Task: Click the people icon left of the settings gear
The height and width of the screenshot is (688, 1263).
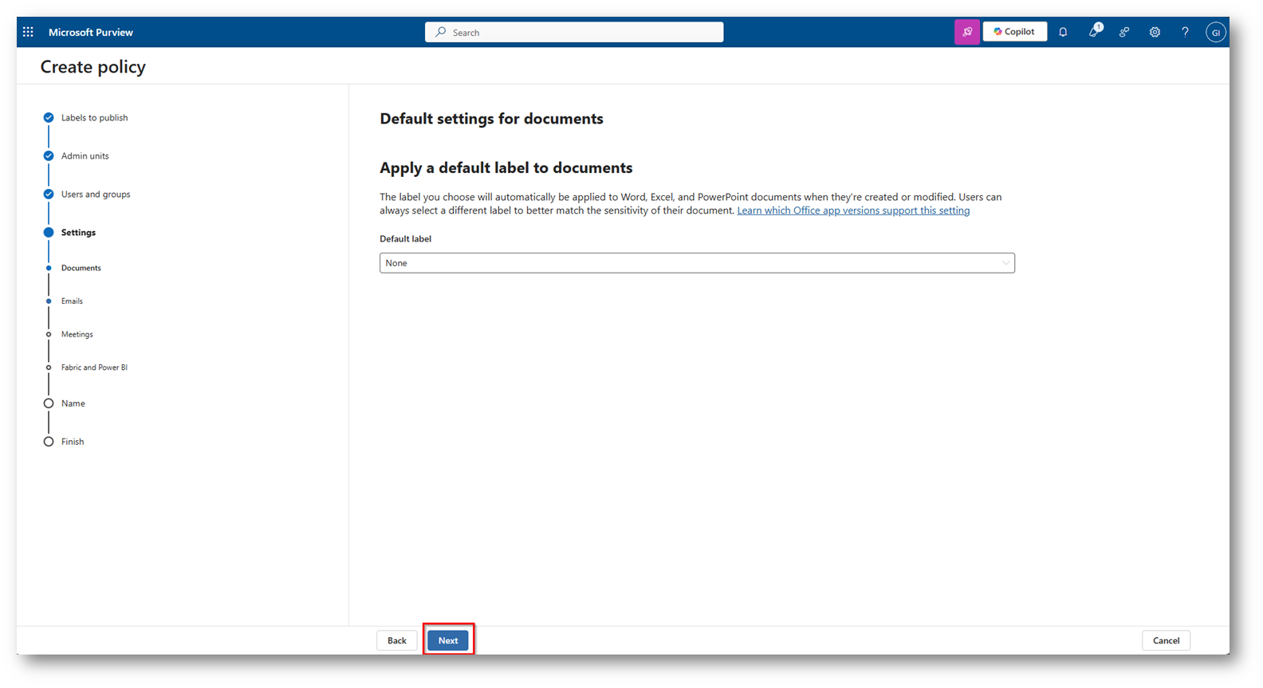Action: coord(1124,32)
